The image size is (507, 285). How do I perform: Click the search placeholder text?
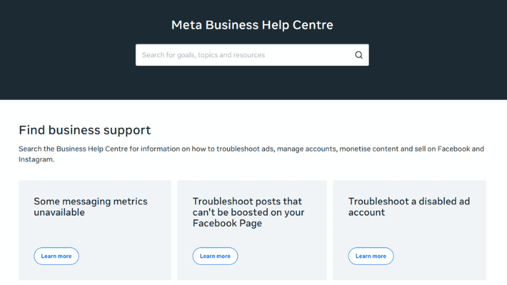203,55
